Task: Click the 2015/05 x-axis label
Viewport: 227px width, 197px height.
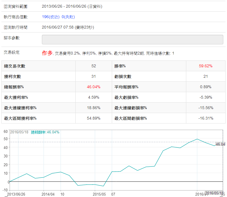Action: pos(99,194)
